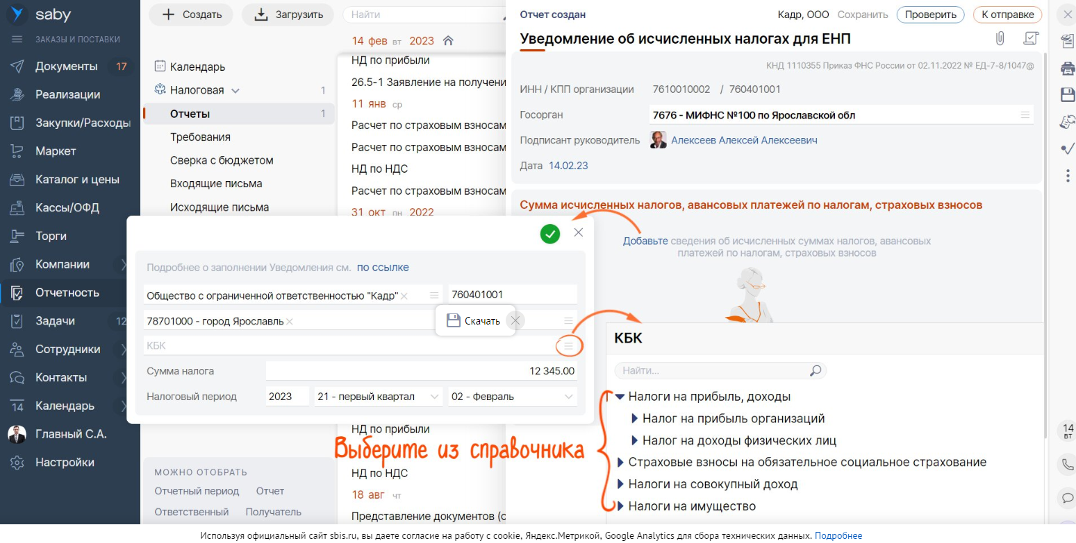The width and height of the screenshot is (1076, 543).
Task: Click the Проверить button
Action: (x=930, y=15)
